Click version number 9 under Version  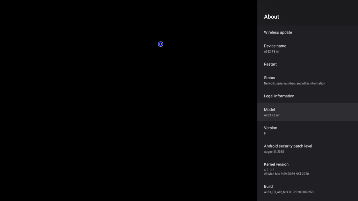click(265, 134)
